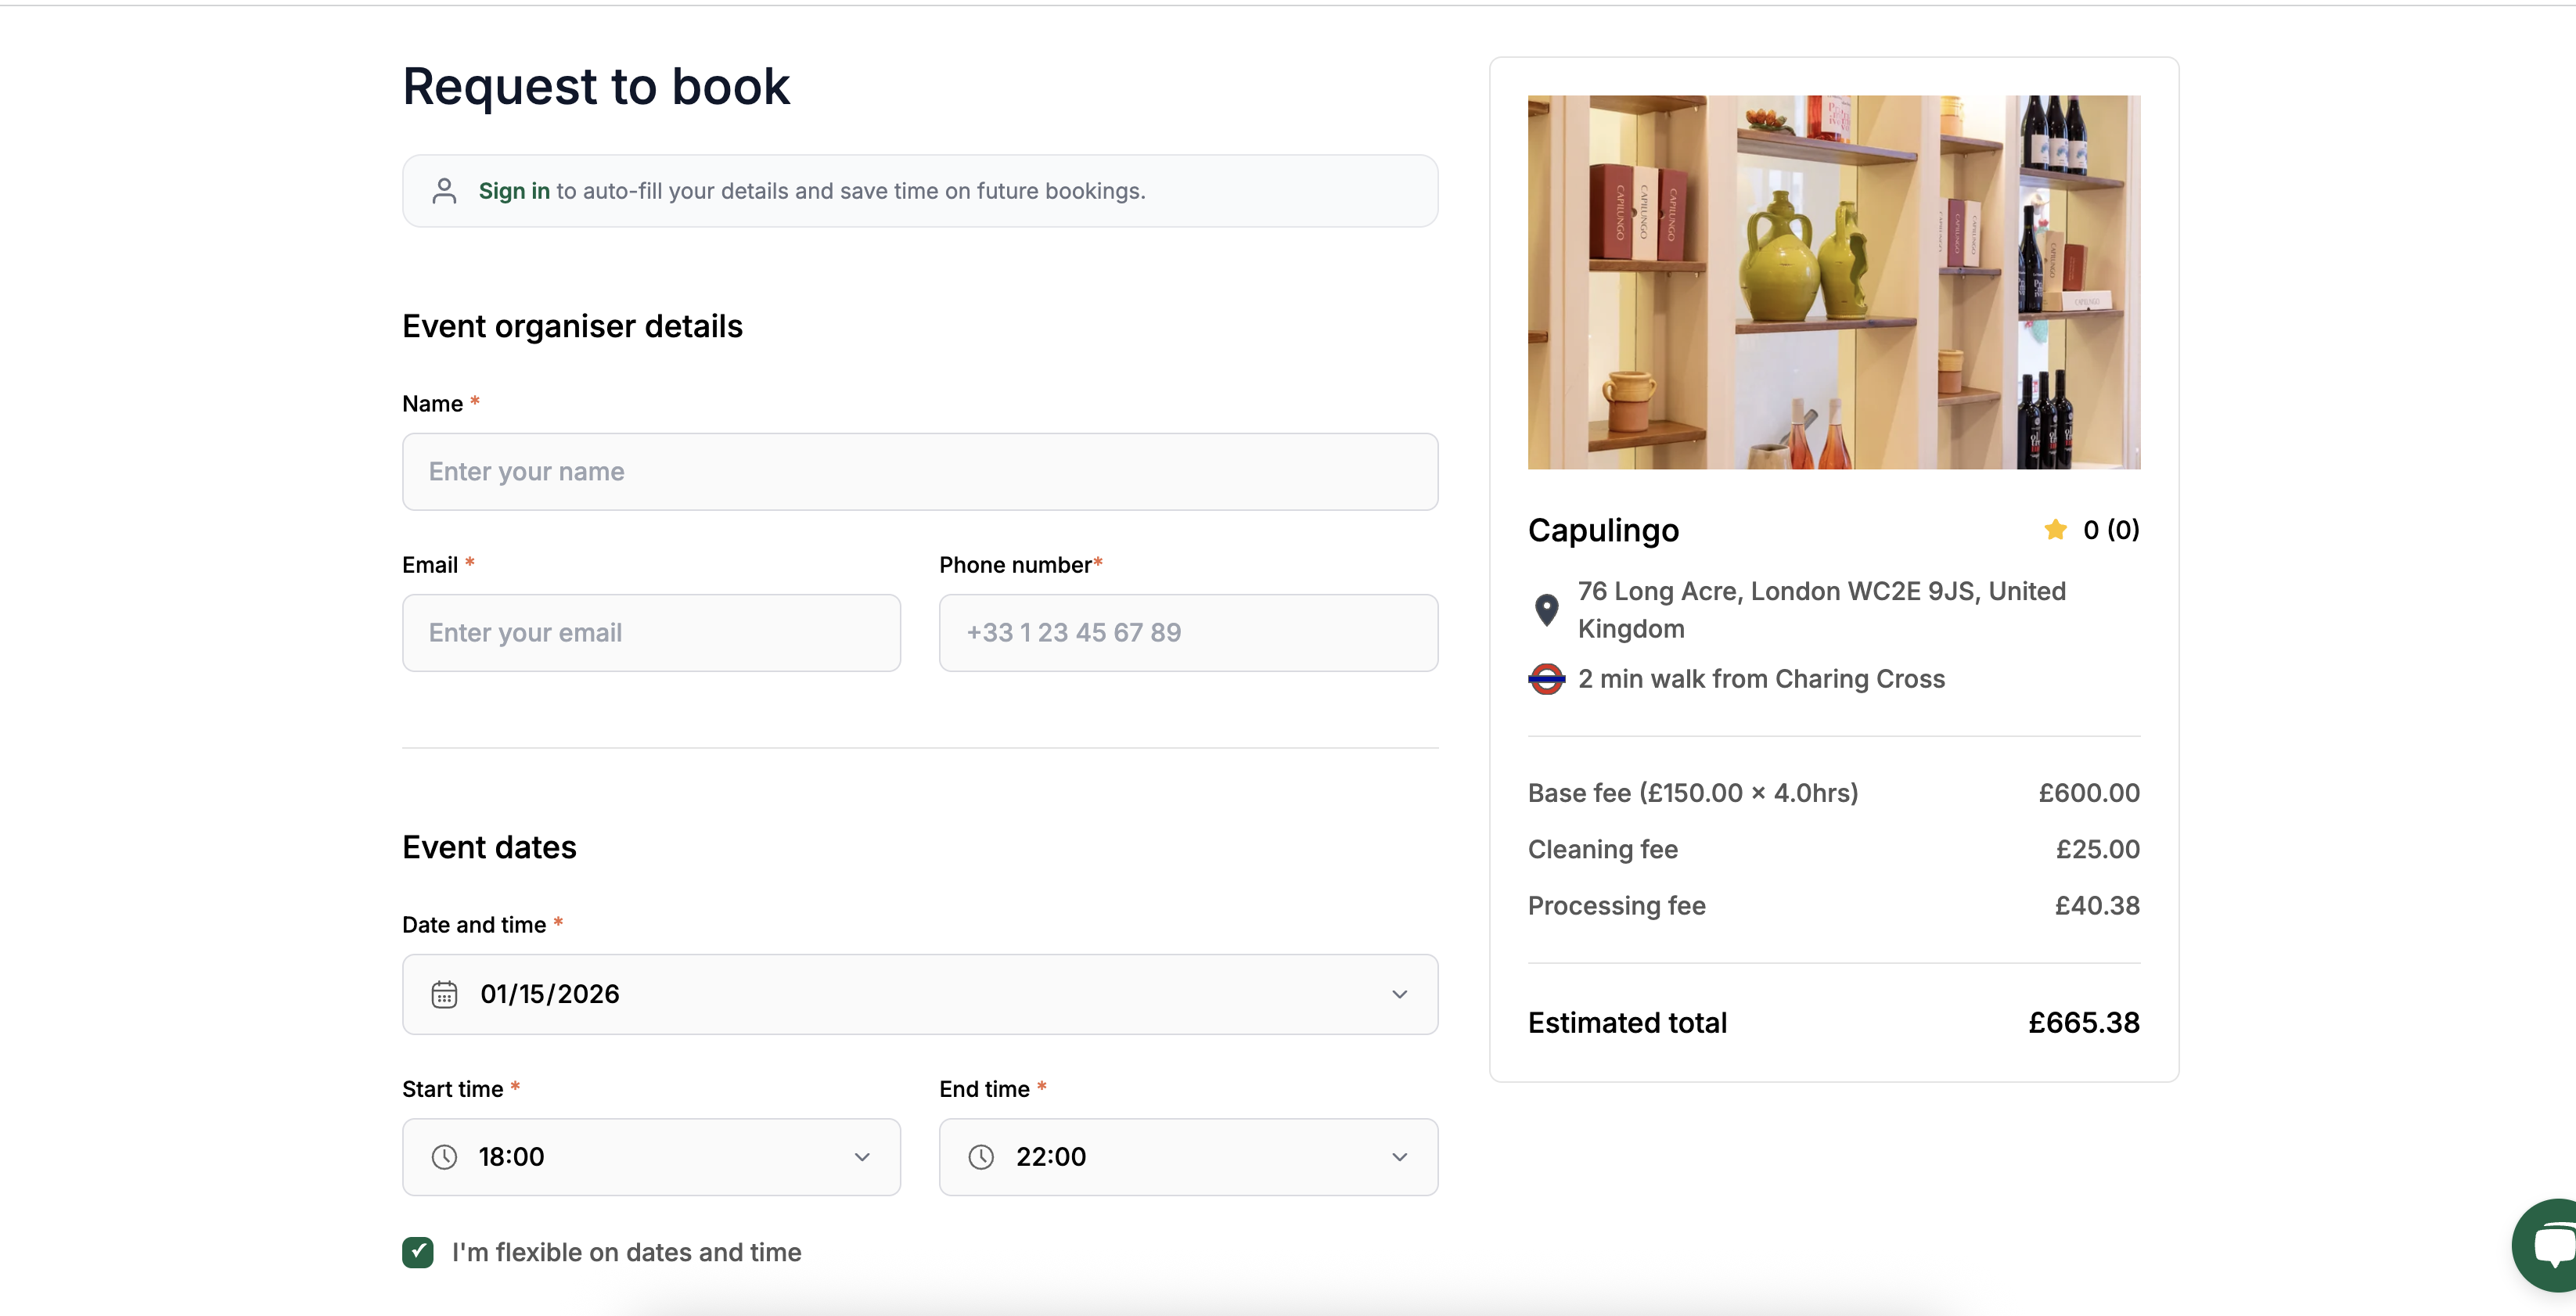2576x1316 pixels.
Task: Click the location pin icon by address
Action: click(1546, 609)
